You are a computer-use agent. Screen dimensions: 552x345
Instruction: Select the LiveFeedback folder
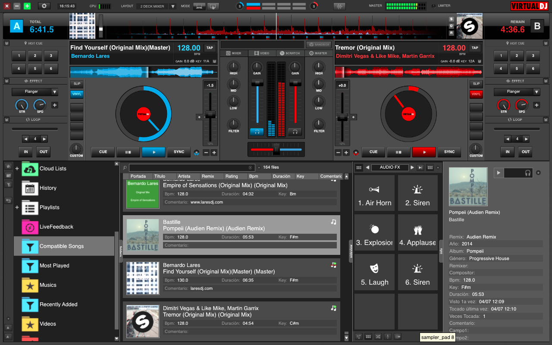point(65,227)
